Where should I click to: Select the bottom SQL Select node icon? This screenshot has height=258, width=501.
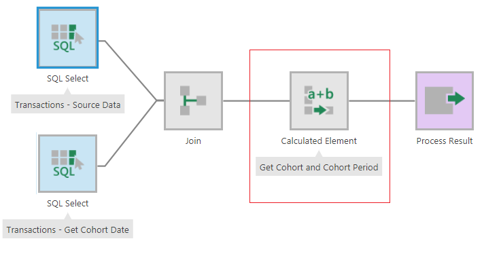67,164
